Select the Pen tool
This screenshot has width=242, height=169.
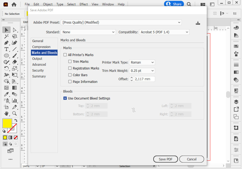(6, 43)
